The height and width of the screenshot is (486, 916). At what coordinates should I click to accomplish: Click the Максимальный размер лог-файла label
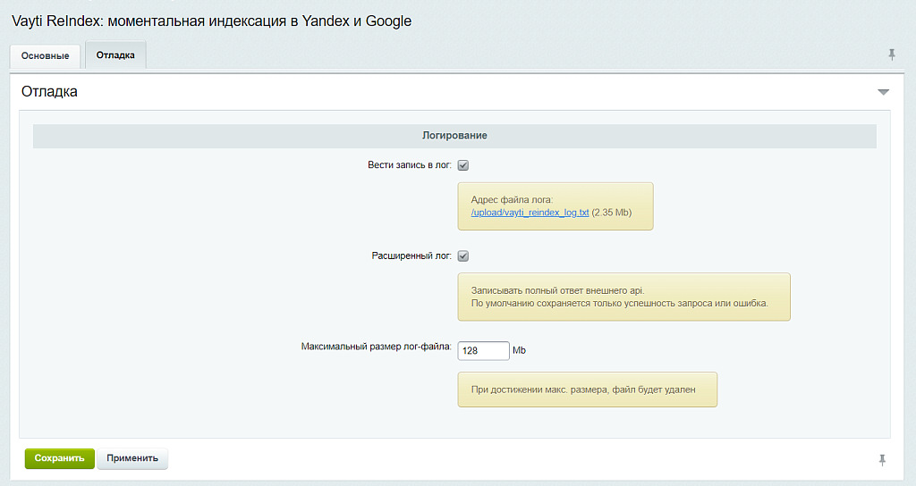[377, 346]
